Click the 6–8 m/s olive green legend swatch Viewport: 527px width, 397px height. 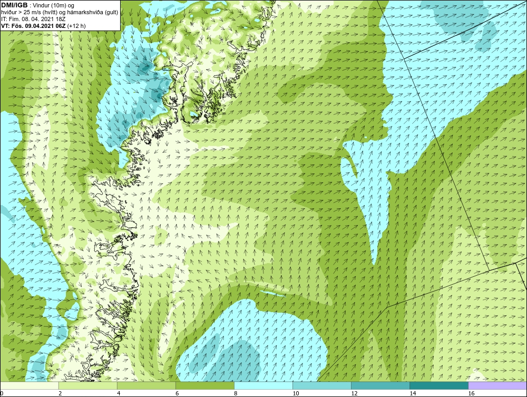204,385
